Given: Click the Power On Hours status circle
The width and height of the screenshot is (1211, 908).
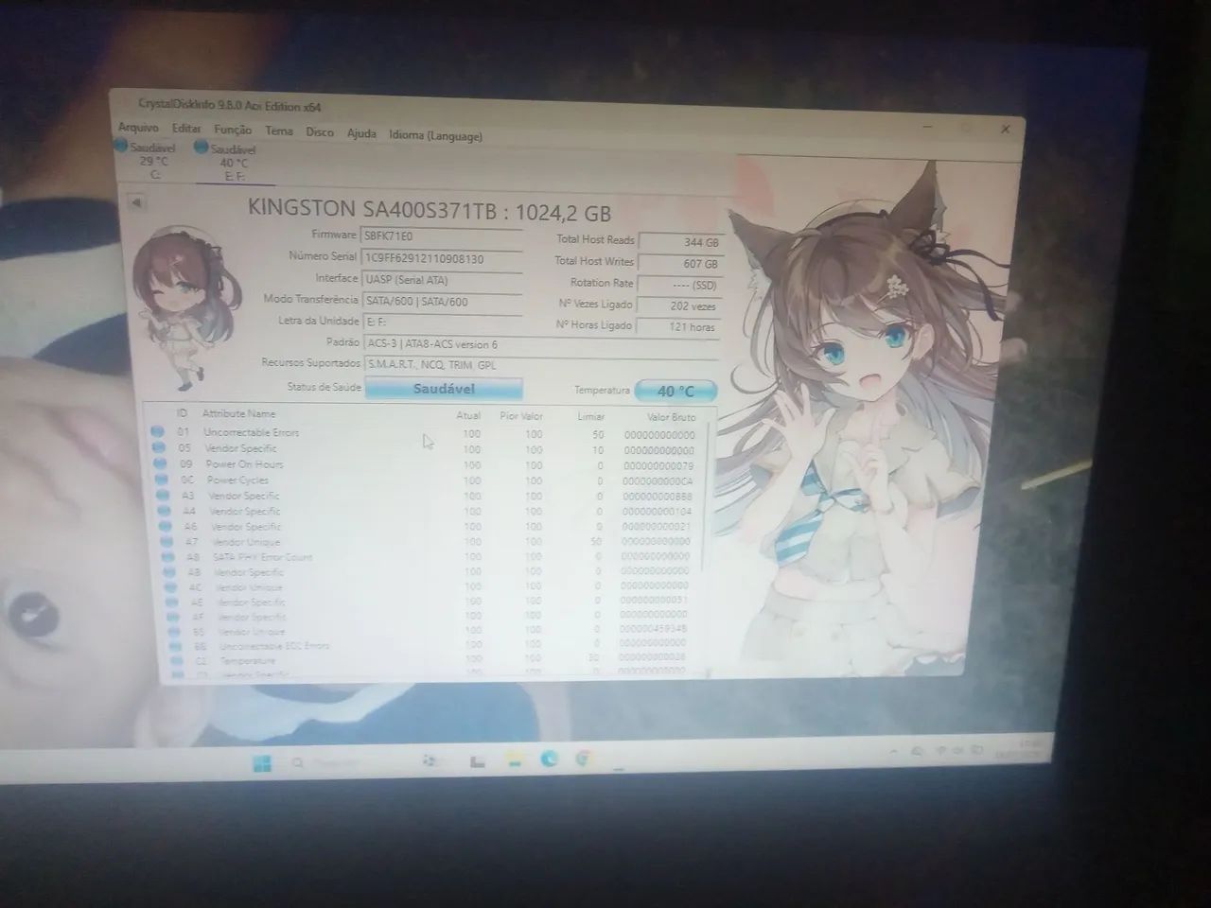Looking at the screenshot, I should [x=159, y=463].
